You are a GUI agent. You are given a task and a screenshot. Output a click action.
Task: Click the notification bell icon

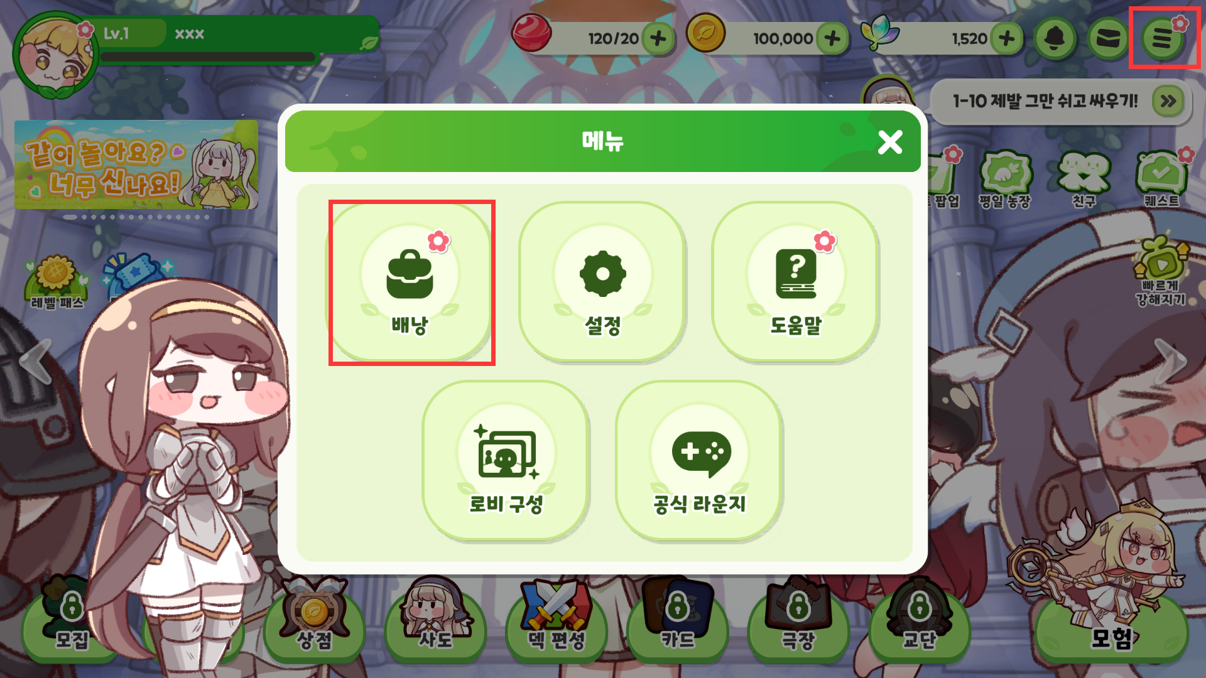point(1055,39)
